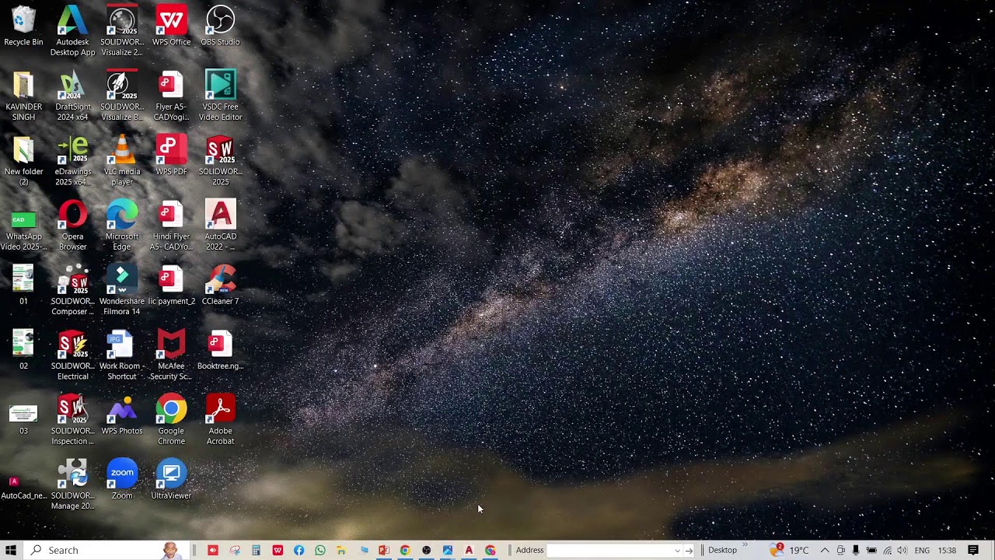Switch to OBS Studio in taskbar
Viewport: 995px width, 560px height.
click(x=426, y=550)
